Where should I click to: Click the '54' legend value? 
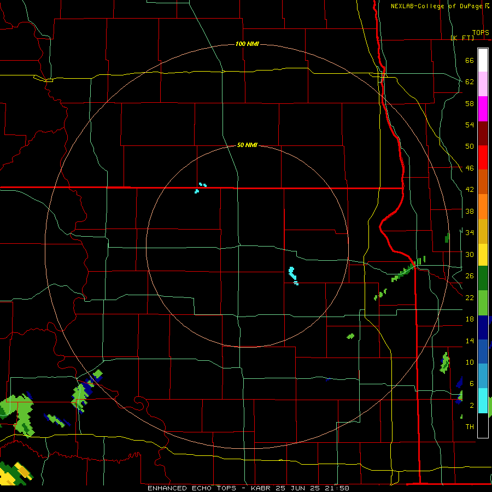pos(470,125)
